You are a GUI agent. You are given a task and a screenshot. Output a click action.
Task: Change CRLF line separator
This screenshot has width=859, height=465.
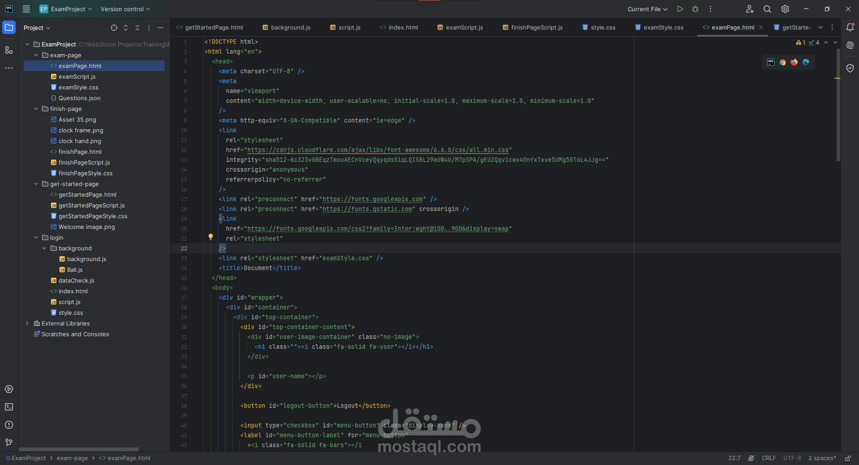tap(769, 458)
